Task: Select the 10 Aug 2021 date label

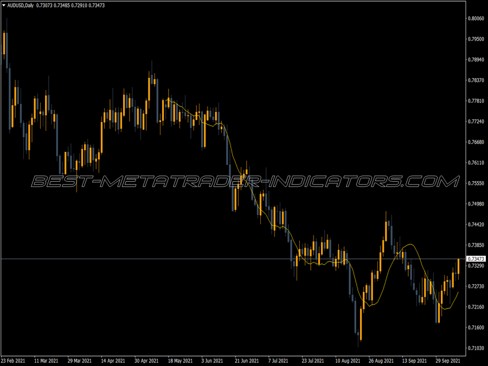Action: (348, 361)
